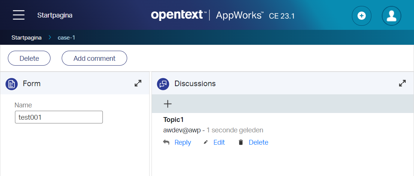Expand the Form panel to full size

(138, 84)
